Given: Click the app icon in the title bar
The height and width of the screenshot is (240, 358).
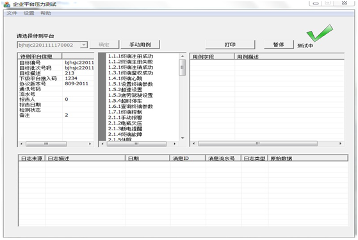Looking at the screenshot, I should click(7, 4).
